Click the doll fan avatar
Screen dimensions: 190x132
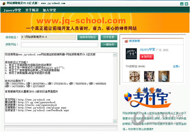pos(164,76)
